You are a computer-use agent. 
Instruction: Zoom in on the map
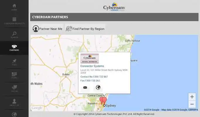[x=192, y=97]
